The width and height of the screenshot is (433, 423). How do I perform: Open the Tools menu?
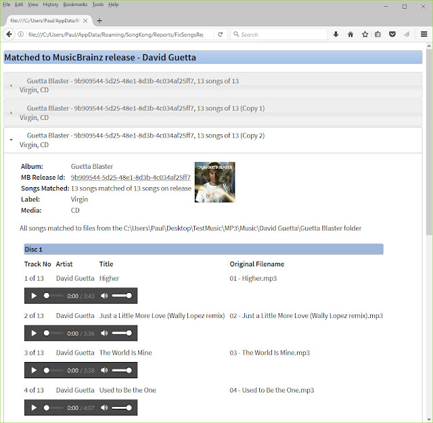[97, 5]
